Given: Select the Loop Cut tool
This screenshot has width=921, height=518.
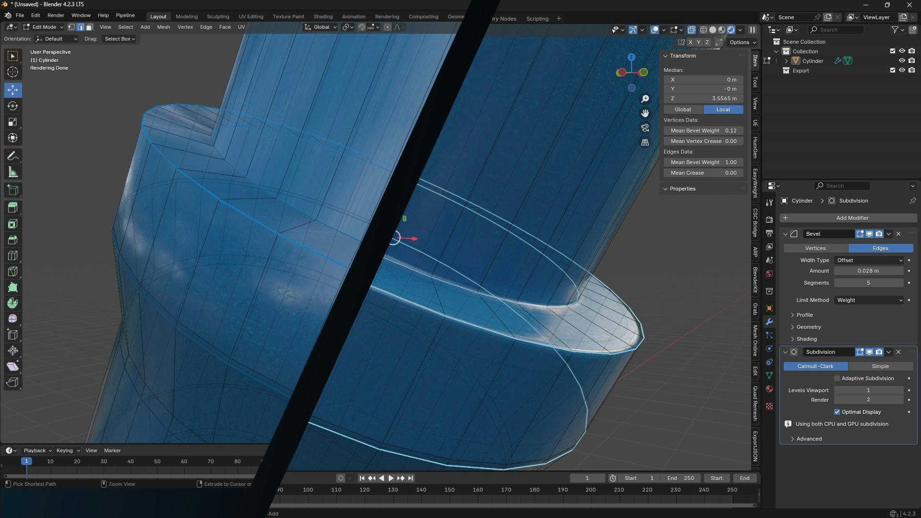Looking at the screenshot, I should tap(13, 255).
